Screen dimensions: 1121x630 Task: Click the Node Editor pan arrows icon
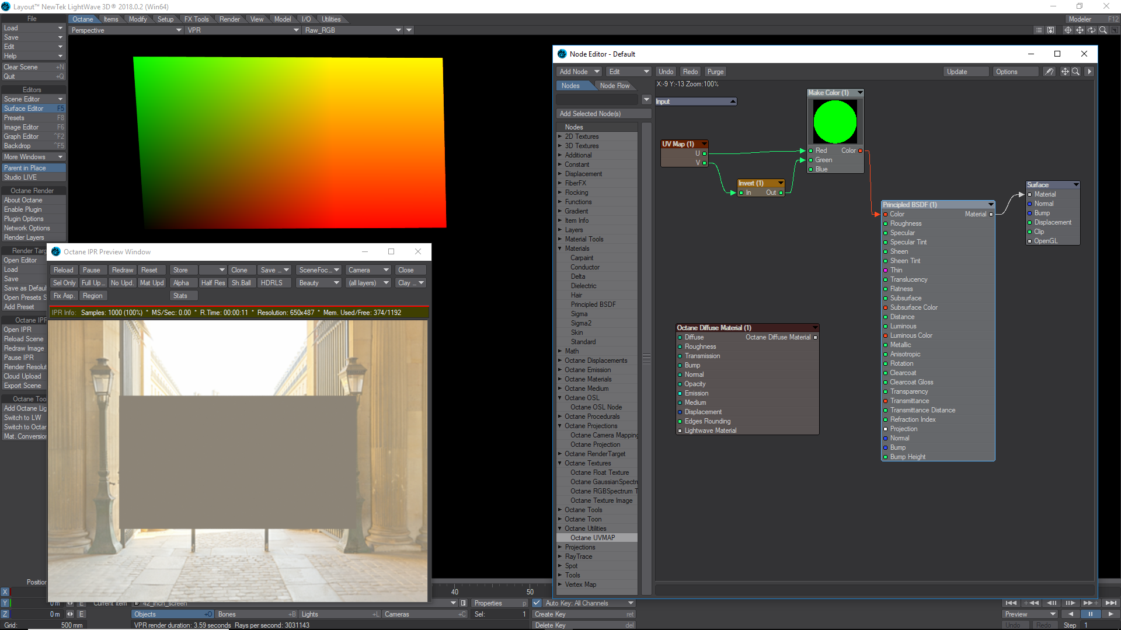[1065, 72]
